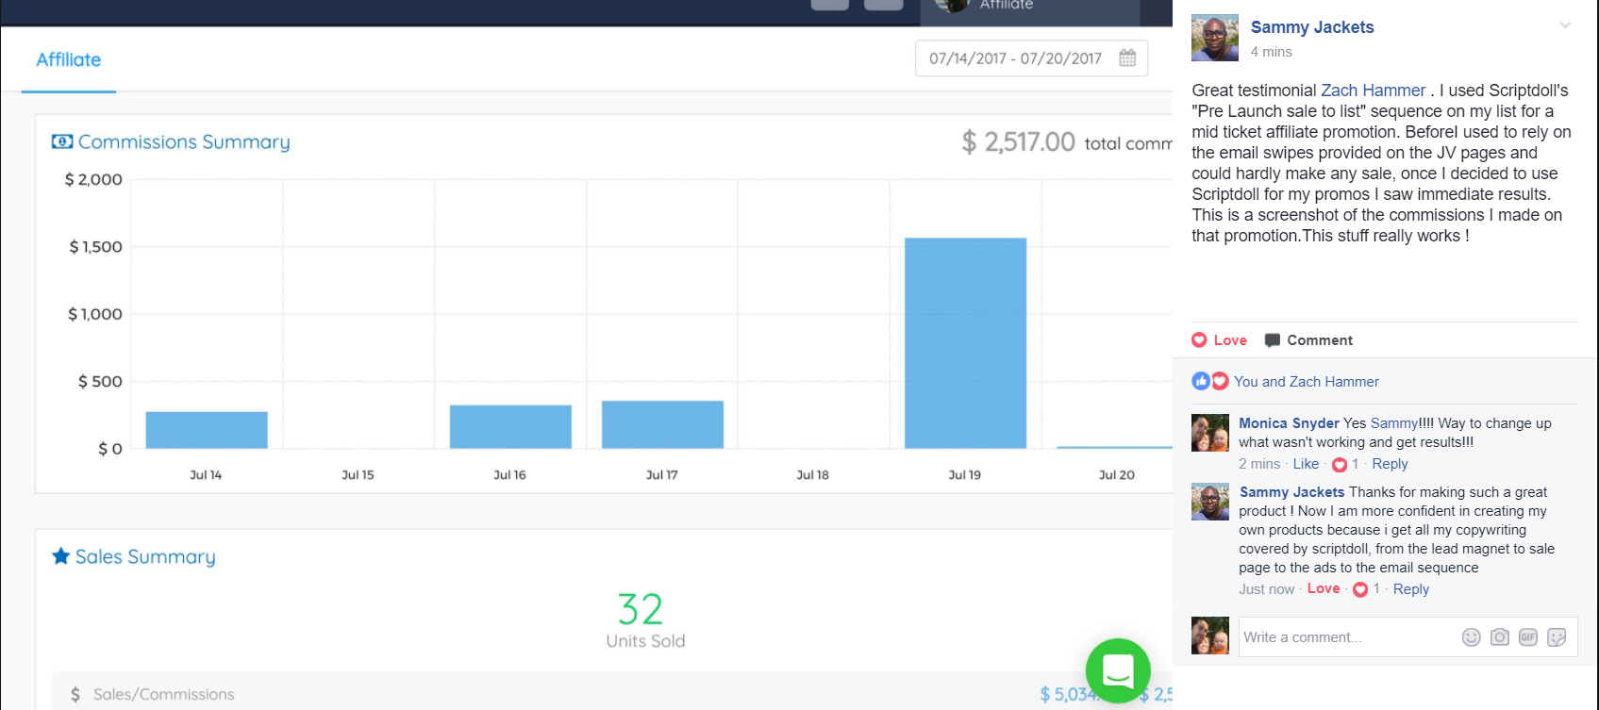The image size is (1599, 710).
Task: Toggle Love on Sammy Jackets comment
Action: point(1324,588)
